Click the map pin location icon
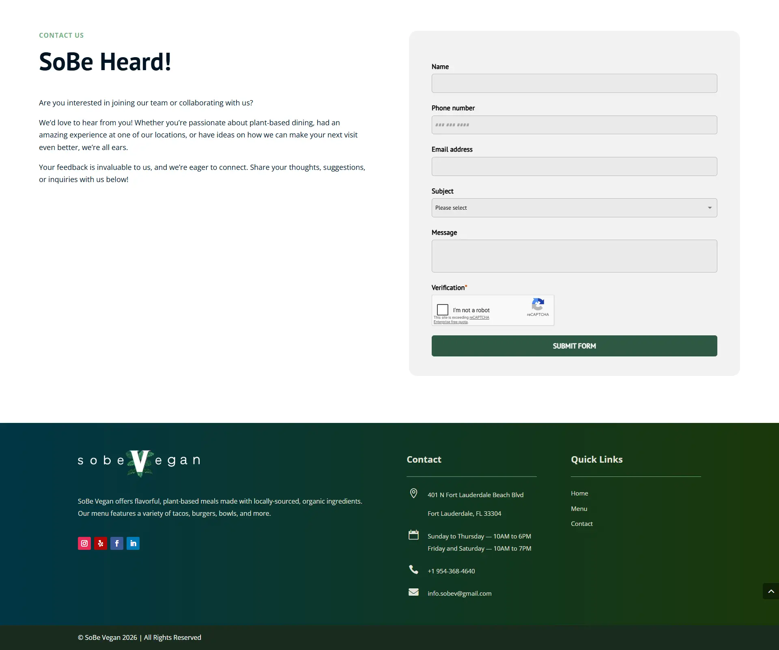Viewport: 779px width, 650px height. point(413,493)
